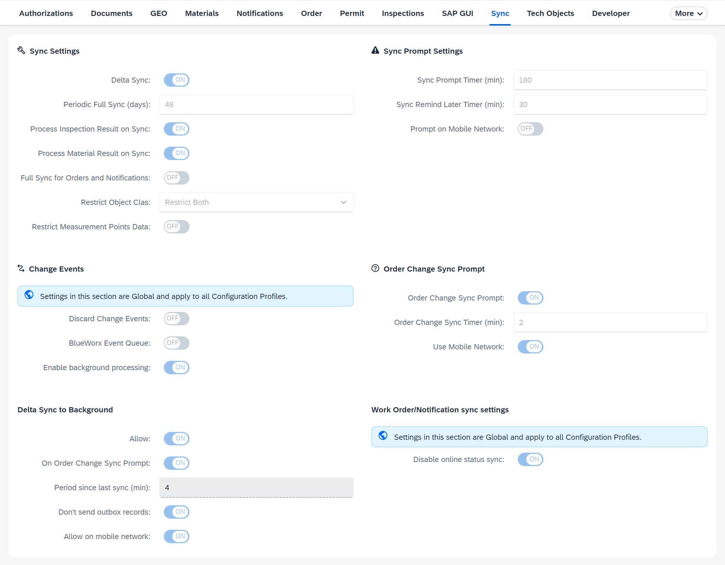Enable BlueWorx Event Queue toggle

click(176, 343)
